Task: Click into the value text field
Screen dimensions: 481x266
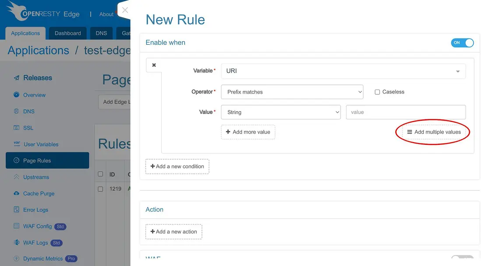Action: point(406,112)
